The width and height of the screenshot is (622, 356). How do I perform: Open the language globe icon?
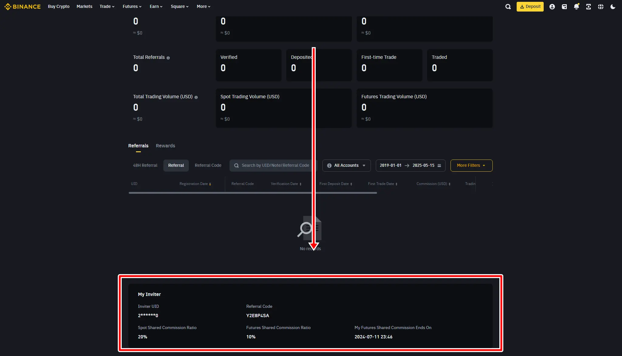(x=600, y=7)
